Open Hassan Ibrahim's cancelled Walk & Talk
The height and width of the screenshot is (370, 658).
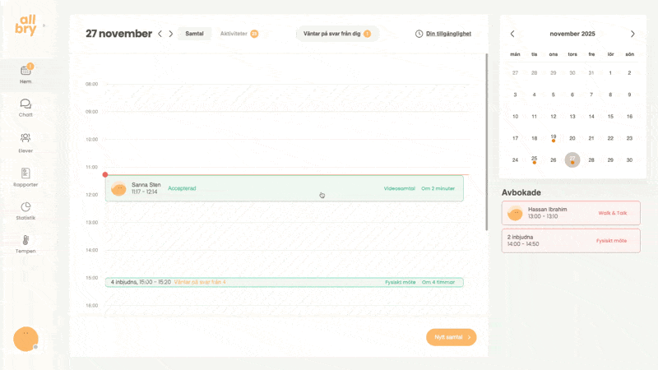point(570,213)
